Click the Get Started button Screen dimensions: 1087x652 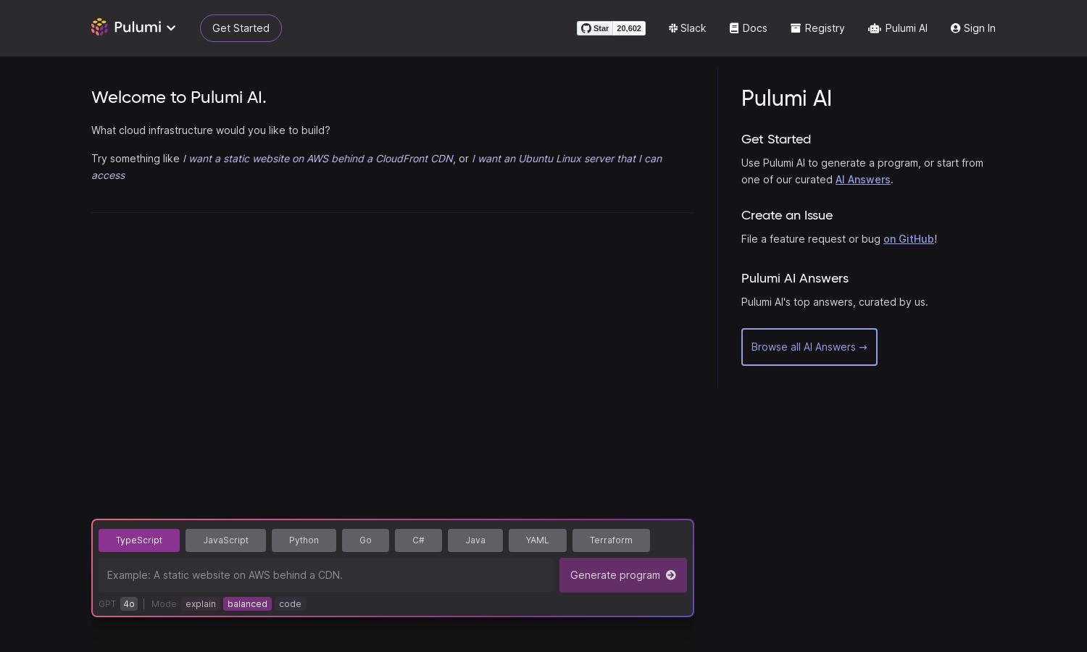[x=241, y=28]
